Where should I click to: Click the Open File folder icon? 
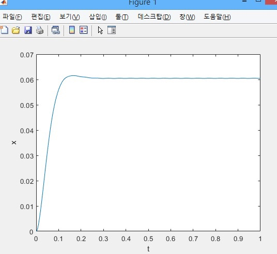point(16,30)
